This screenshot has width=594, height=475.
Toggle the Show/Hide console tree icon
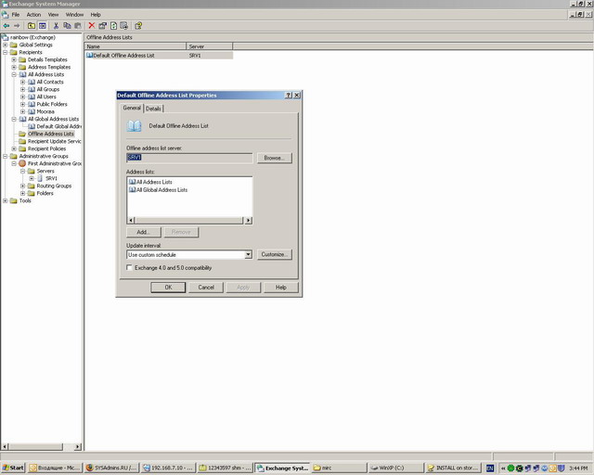click(x=43, y=26)
